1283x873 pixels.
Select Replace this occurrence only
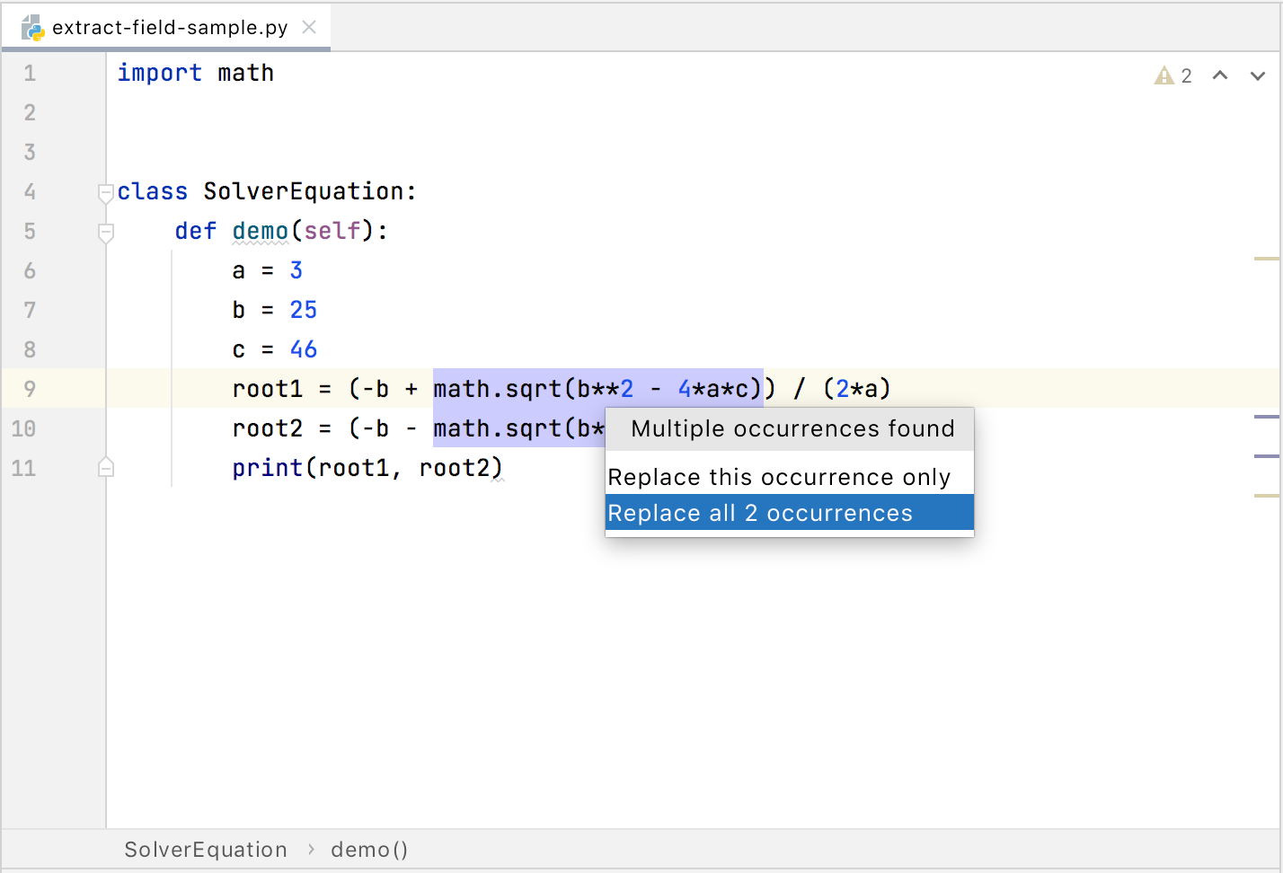[778, 477]
